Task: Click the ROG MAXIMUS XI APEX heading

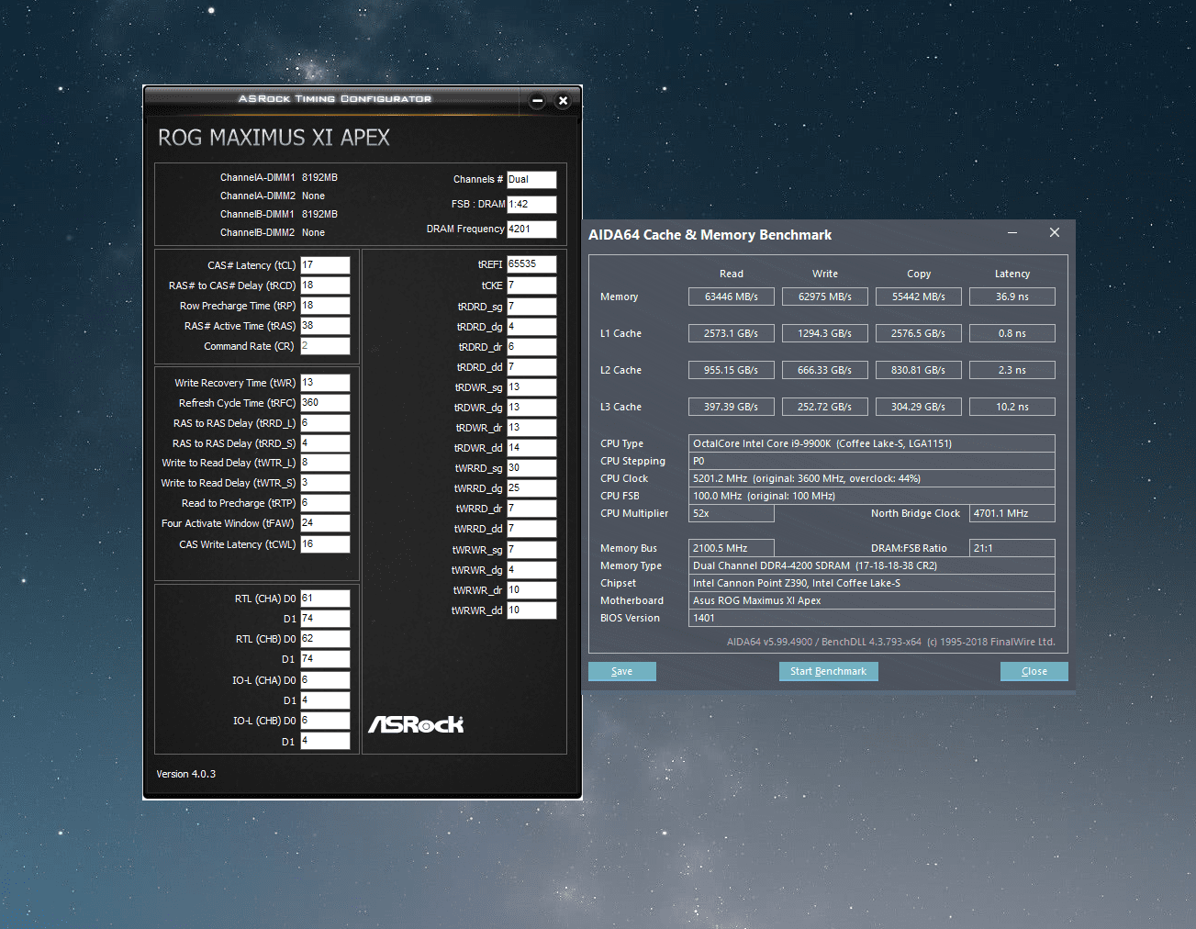Action: pos(274,138)
